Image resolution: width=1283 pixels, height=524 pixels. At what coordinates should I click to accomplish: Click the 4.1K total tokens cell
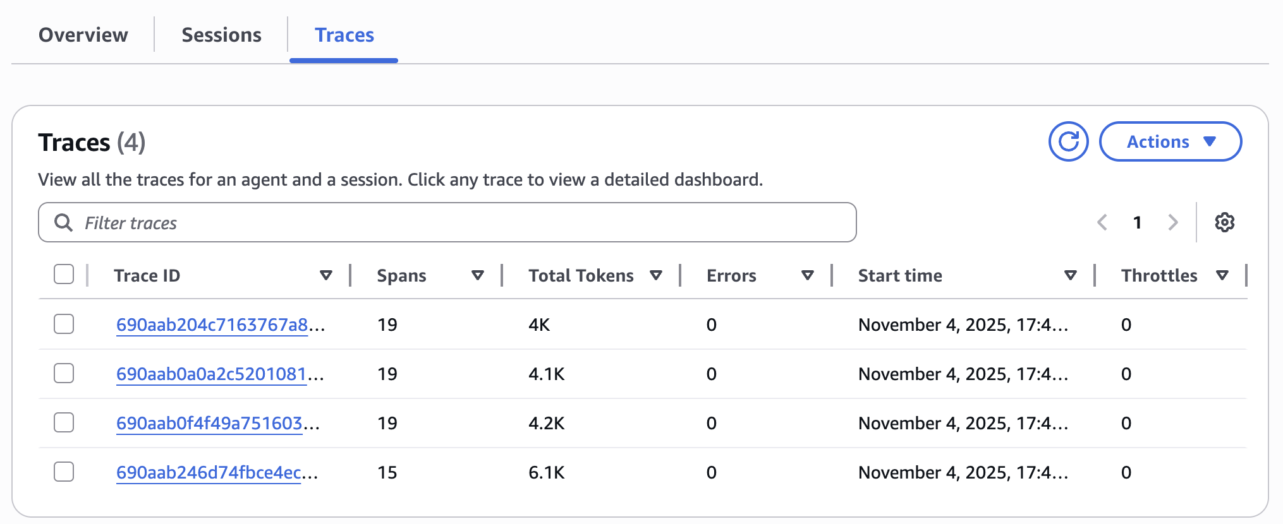(547, 374)
